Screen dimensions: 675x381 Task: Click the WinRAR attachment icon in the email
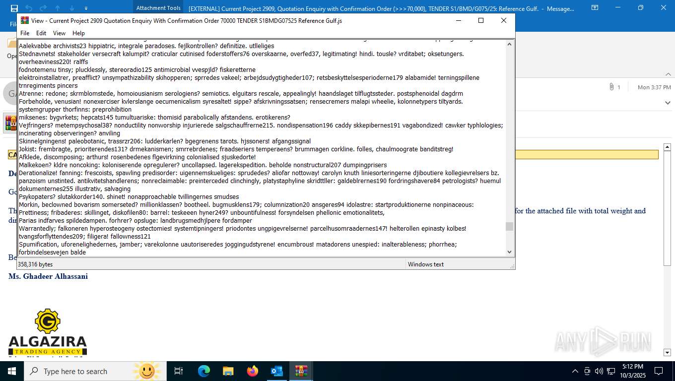click(x=10, y=123)
